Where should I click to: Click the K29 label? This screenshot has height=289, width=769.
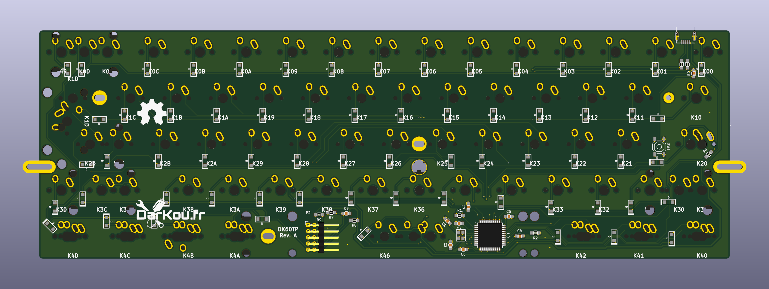point(257,163)
